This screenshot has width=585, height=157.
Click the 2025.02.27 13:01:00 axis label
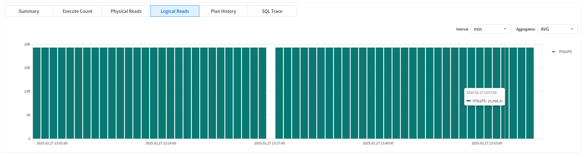[52, 143]
